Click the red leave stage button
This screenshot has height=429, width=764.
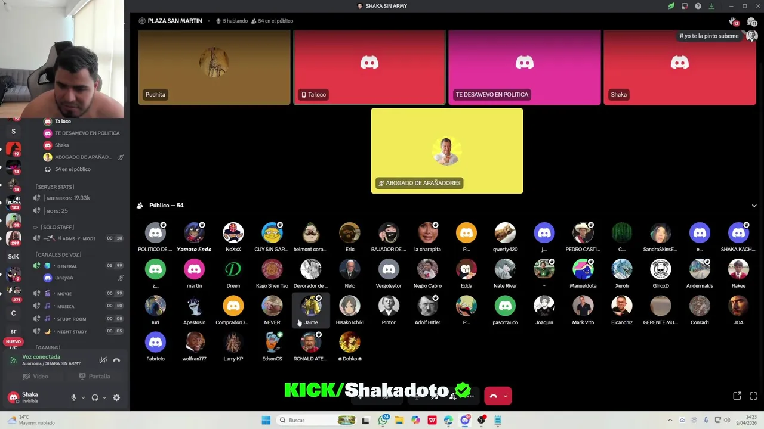[x=493, y=396]
